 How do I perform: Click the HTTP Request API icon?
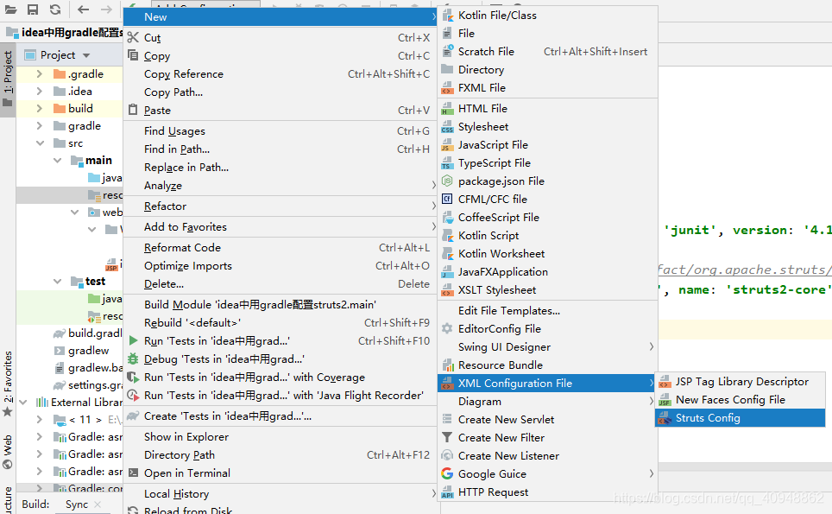coord(448,492)
